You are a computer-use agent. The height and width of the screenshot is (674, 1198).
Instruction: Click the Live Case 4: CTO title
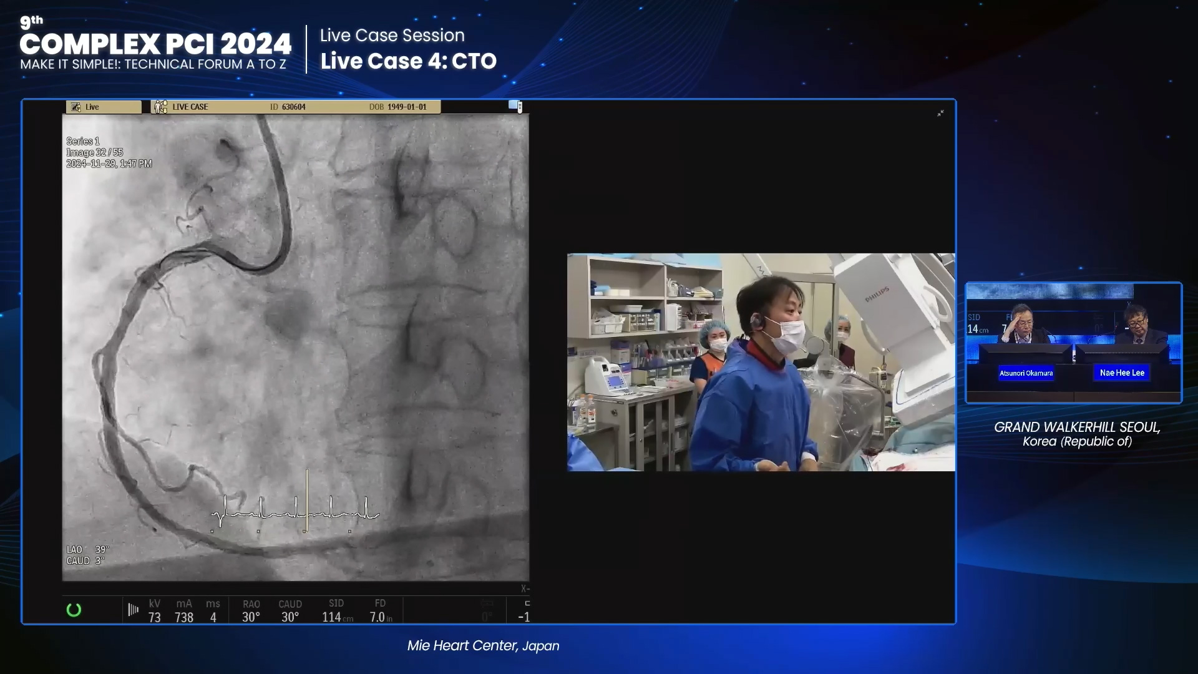click(x=409, y=61)
